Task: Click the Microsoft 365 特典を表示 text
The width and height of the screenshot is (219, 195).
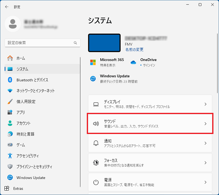Action: pyautogui.click(x=108, y=65)
